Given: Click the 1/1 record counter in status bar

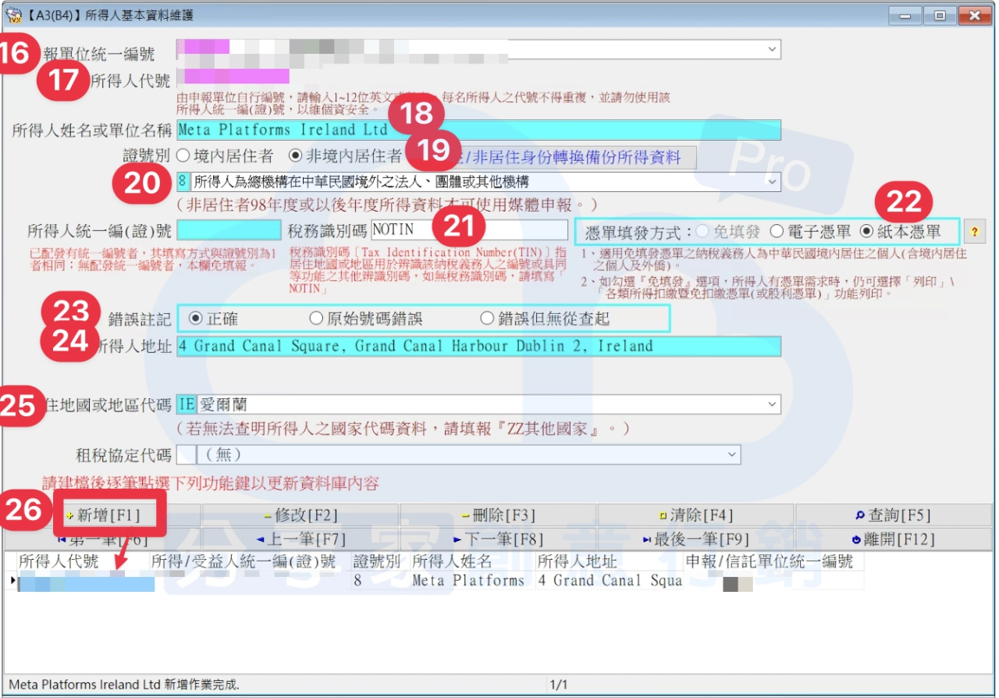Looking at the screenshot, I should point(559,685).
